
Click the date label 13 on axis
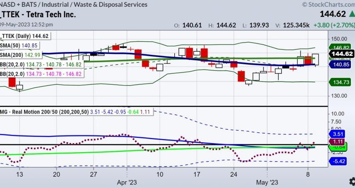point(20,174)
